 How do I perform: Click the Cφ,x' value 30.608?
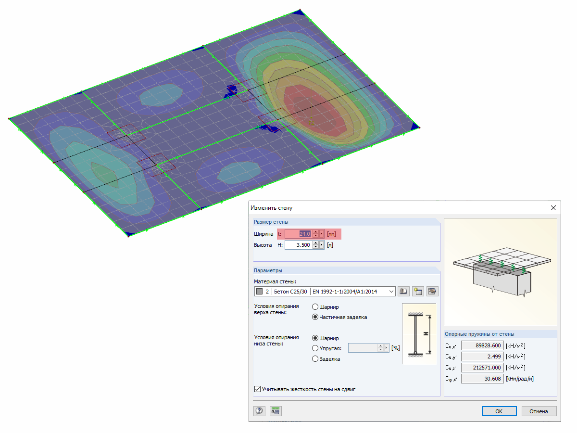[x=482, y=379]
